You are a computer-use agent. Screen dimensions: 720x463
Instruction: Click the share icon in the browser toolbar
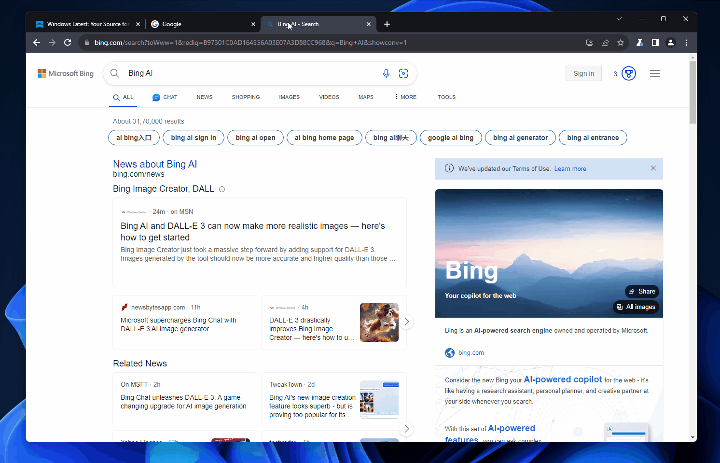(605, 42)
